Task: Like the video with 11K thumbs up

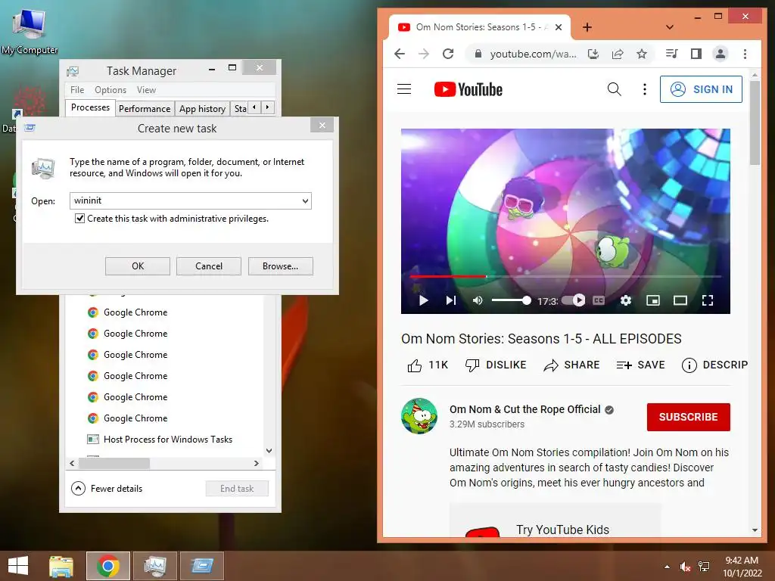Action: [x=427, y=365]
